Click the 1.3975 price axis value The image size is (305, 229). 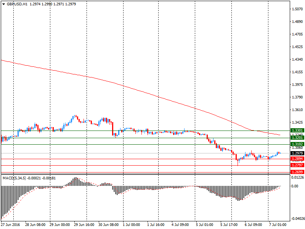coord(297,85)
